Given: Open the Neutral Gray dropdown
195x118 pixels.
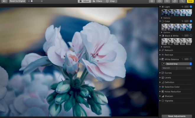Looking at the screenshot, I should [x=178, y=64].
